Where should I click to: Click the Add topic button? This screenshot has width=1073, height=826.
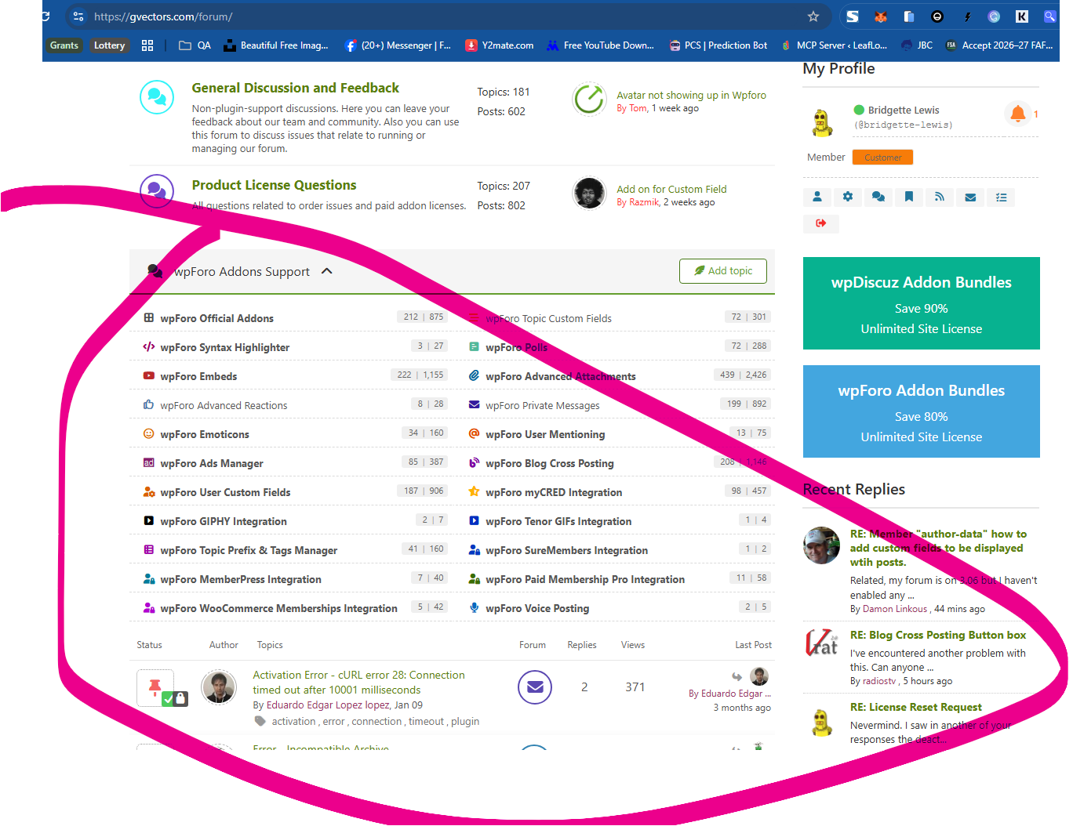click(x=722, y=270)
